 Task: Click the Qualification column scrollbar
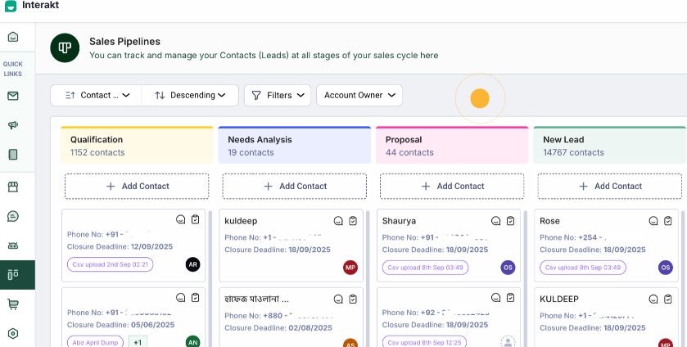pos(210,278)
